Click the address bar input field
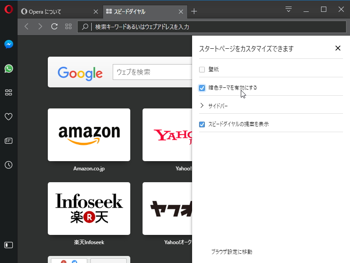Image resolution: width=350 pixels, height=263 pixels. [211, 27]
